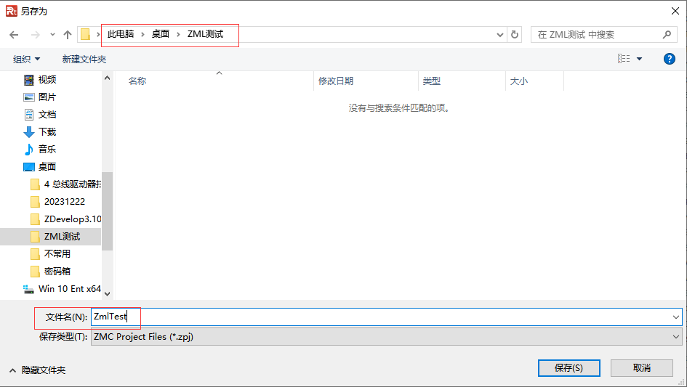Screen dimensions: 687x387
Task: Click the 下载 blue arrow icon
Action: [29, 131]
